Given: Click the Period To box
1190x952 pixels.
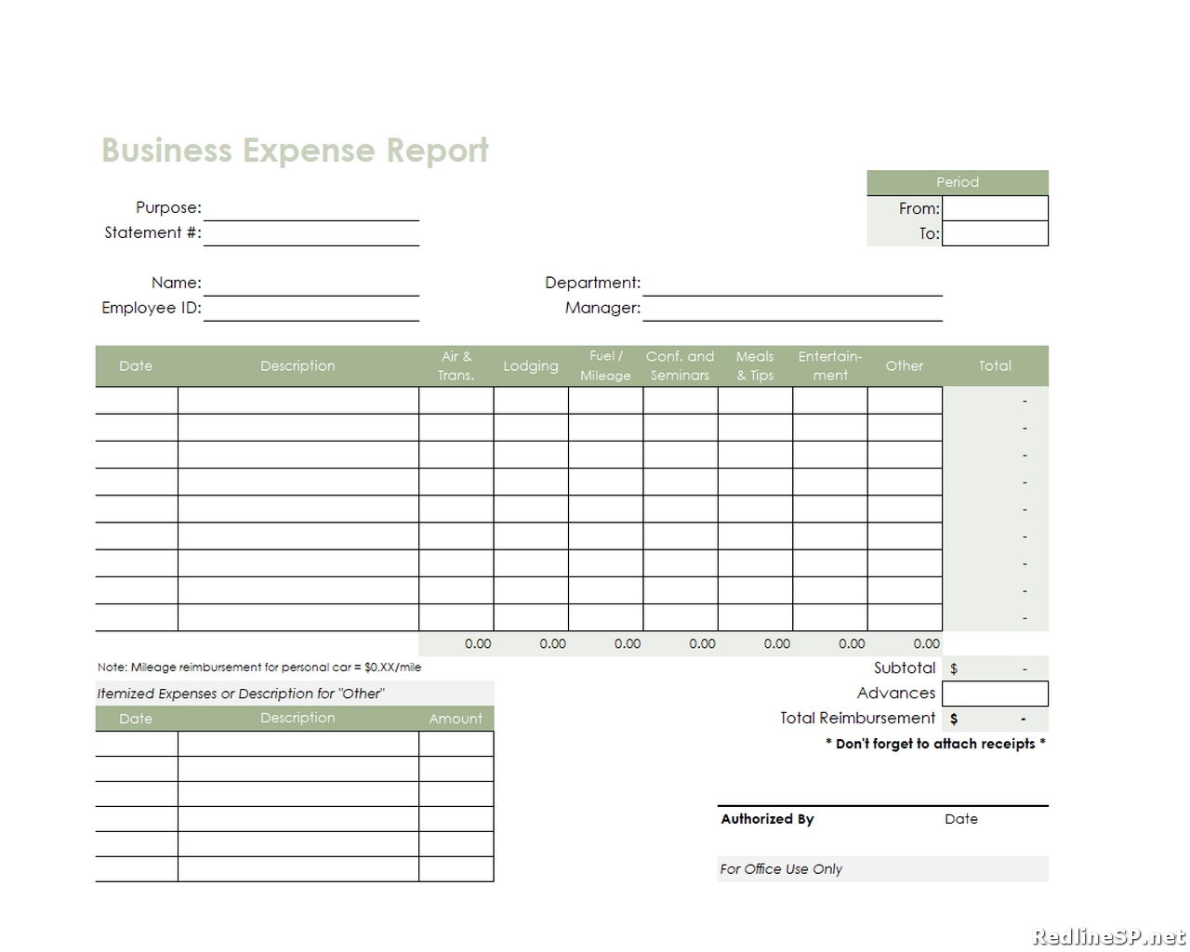Looking at the screenshot, I should click(x=995, y=233).
